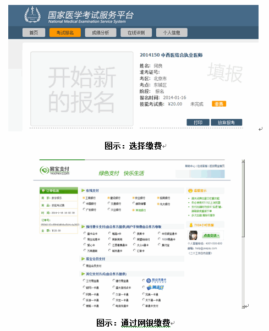Click green arrow beside 易宝会员支付 heading
Image resolution: width=269 pixels, height=331 pixels.
pyautogui.click(x=83, y=259)
